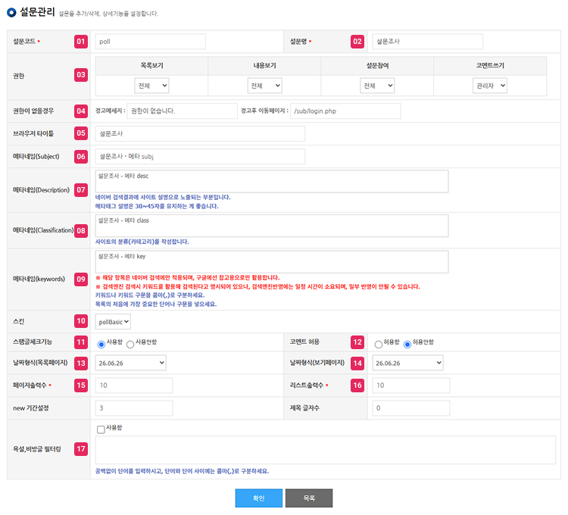
Task: Click the red 10 badge beside 스킨
Action: click(81, 321)
